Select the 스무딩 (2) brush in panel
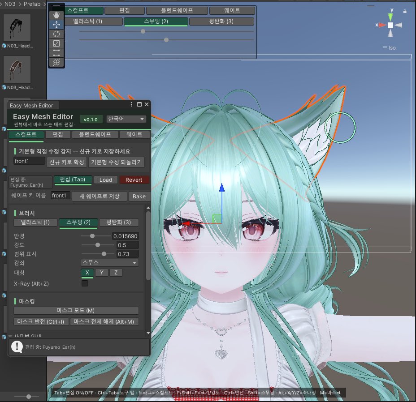416x402 pixels. point(78,222)
